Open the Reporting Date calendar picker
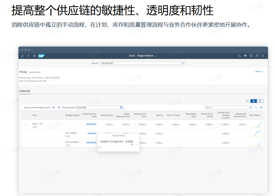 (121, 108)
